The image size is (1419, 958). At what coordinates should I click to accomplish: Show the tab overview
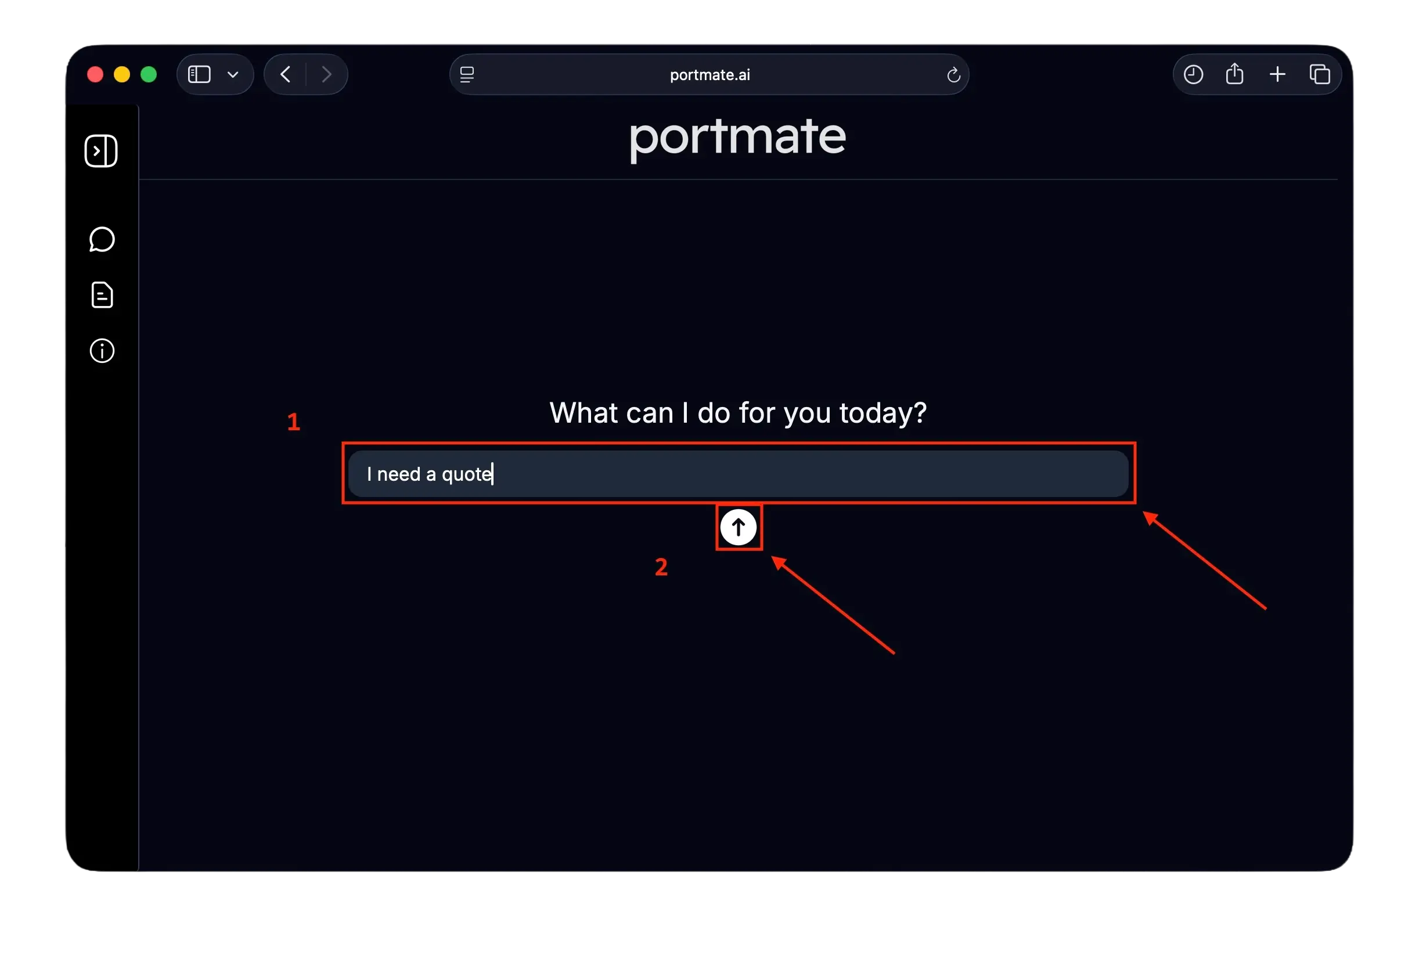pyautogui.click(x=1320, y=74)
